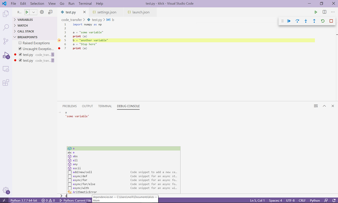Enable the Raised Exceptions breakpoint
Viewport: 338px width, 203px height.
pos(21,43)
